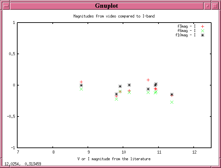Click the green cross point near magnitude 9.8
The width and height of the screenshot is (221, 168).
click(x=116, y=99)
